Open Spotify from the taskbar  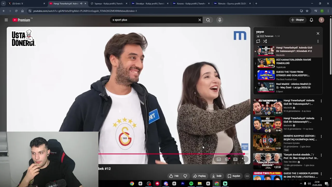[191, 184]
